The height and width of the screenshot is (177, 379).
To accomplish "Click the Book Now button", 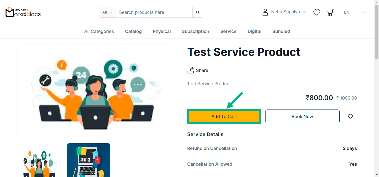I will pos(302,116).
